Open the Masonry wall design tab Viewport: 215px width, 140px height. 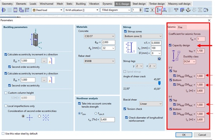tap(179, 4)
